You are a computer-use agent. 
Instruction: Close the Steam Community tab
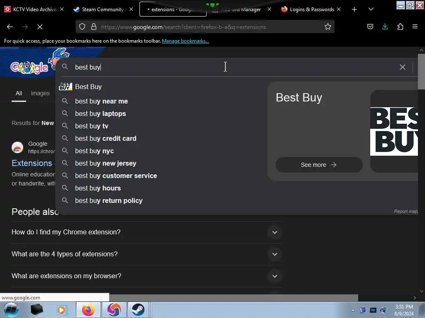click(131, 9)
